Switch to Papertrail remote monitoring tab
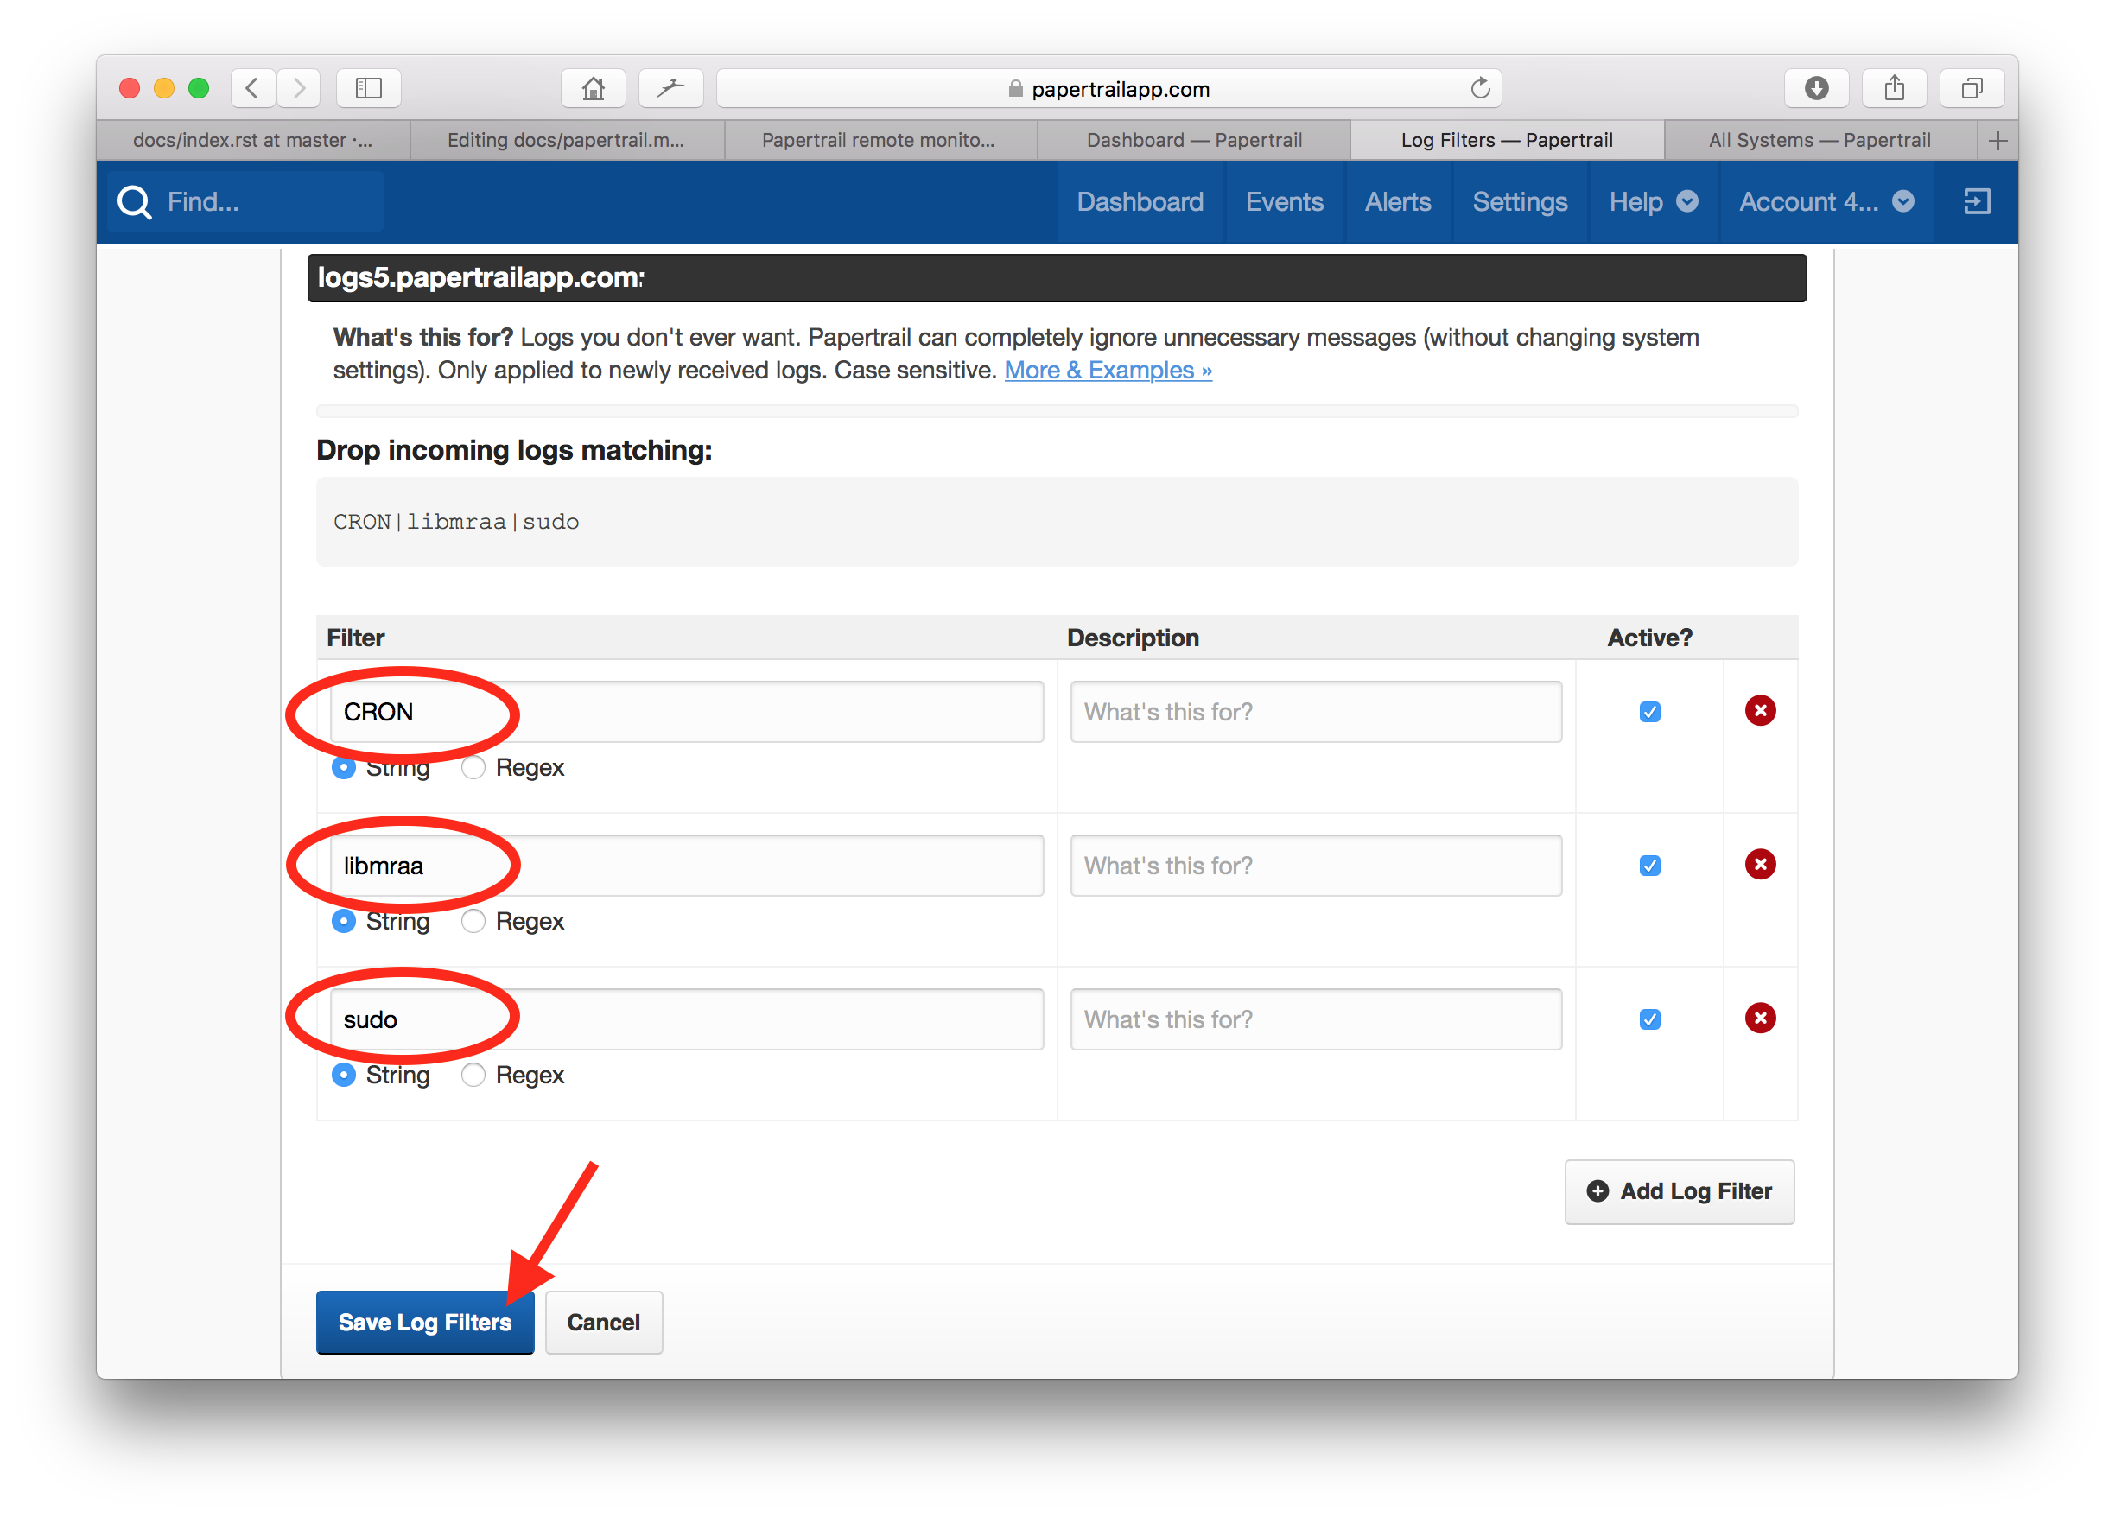 click(879, 141)
